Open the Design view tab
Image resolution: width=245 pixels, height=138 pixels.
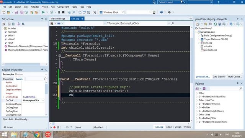coord(178,127)
